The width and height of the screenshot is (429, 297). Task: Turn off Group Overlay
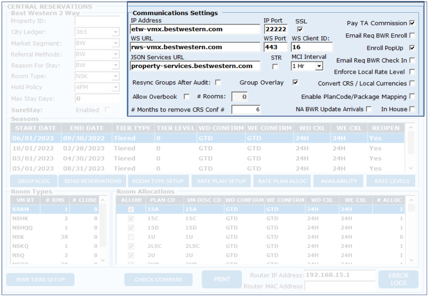click(x=295, y=83)
